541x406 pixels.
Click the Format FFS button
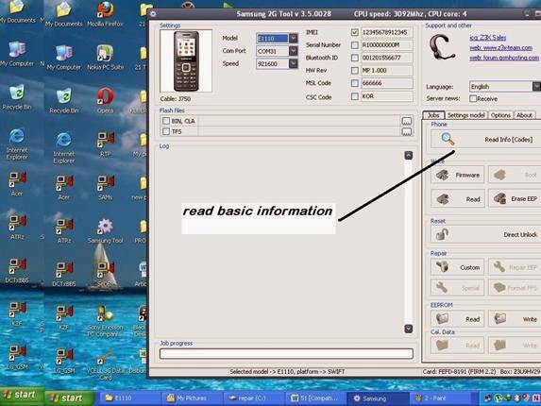(x=515, y=288)
